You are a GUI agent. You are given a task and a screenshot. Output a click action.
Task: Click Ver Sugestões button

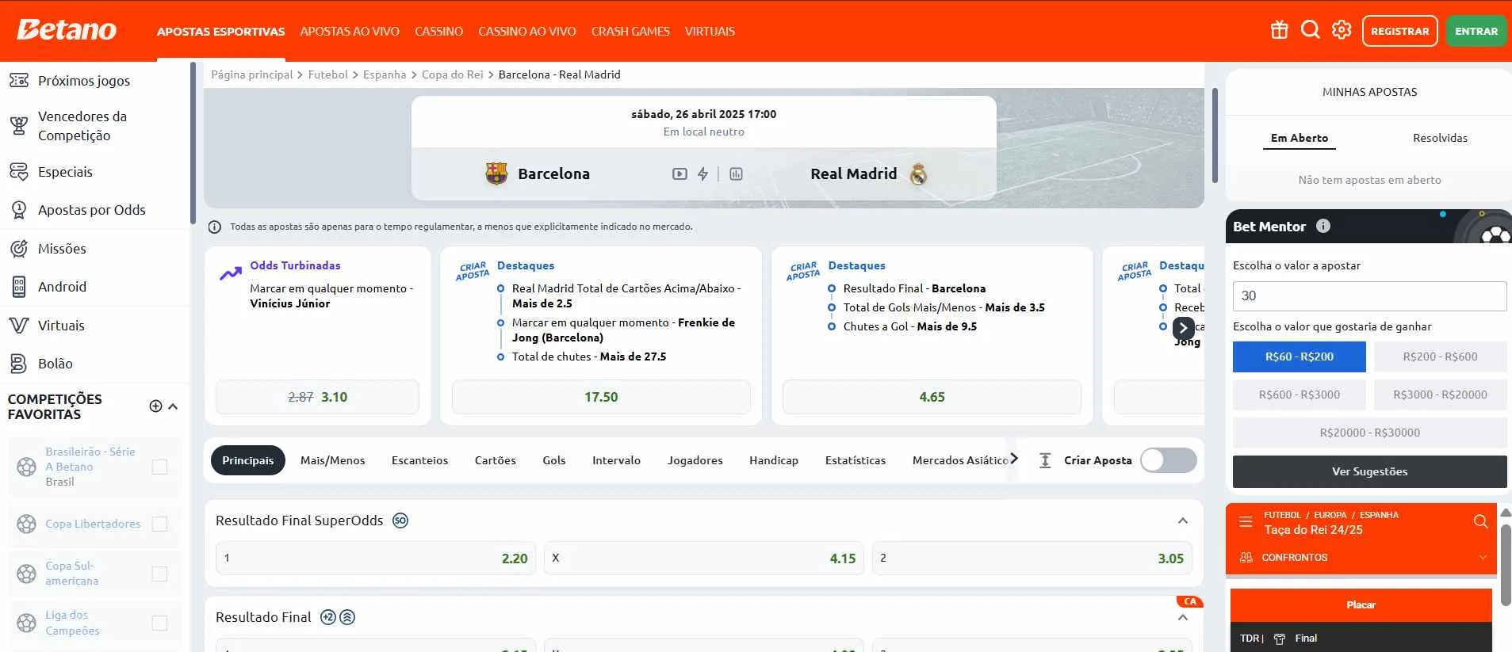click(1369, 471)
